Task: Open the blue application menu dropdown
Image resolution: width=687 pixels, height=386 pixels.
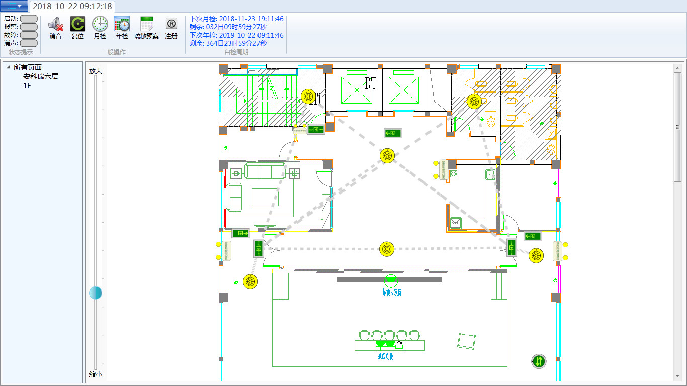Action: click(x=14, y=6)
